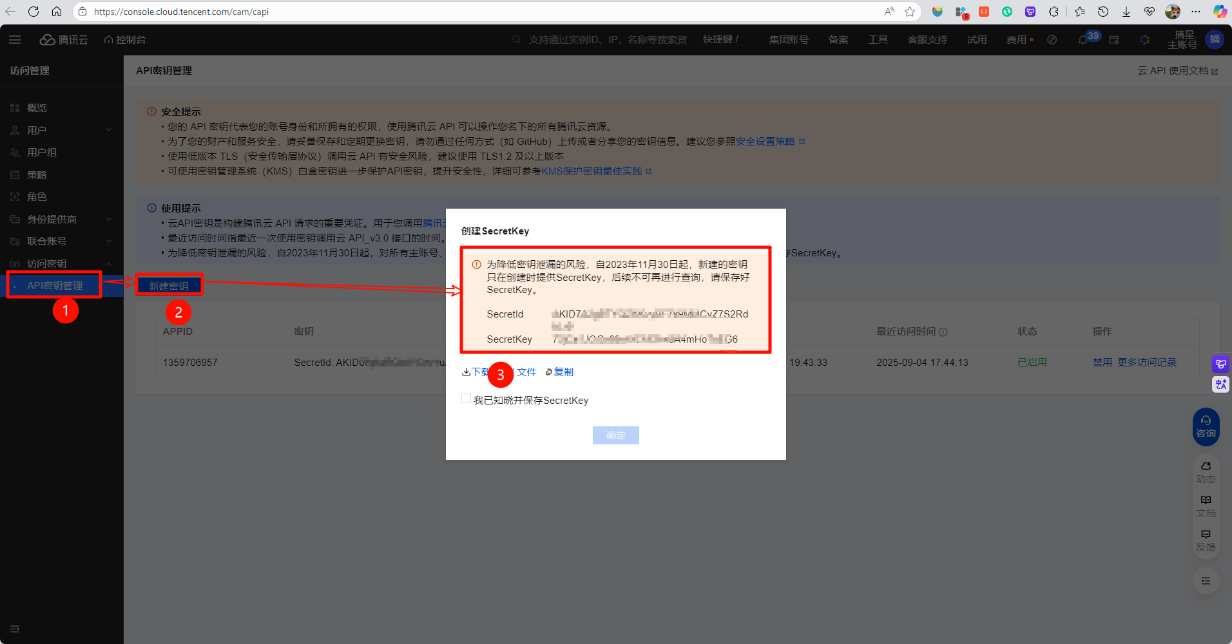The width and height of the screenshot is (1232, 644).
Task: Open the 咨询 customer consult panel
Action: [1206, 426]
